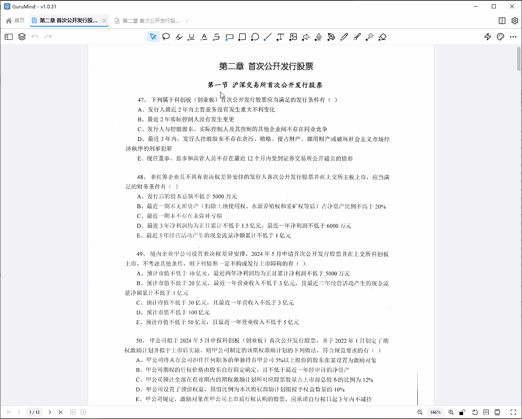The height and width of the screenshot is (419, 522).
Task: Toggle the left sidebar panel
Action: pos(9,37)
